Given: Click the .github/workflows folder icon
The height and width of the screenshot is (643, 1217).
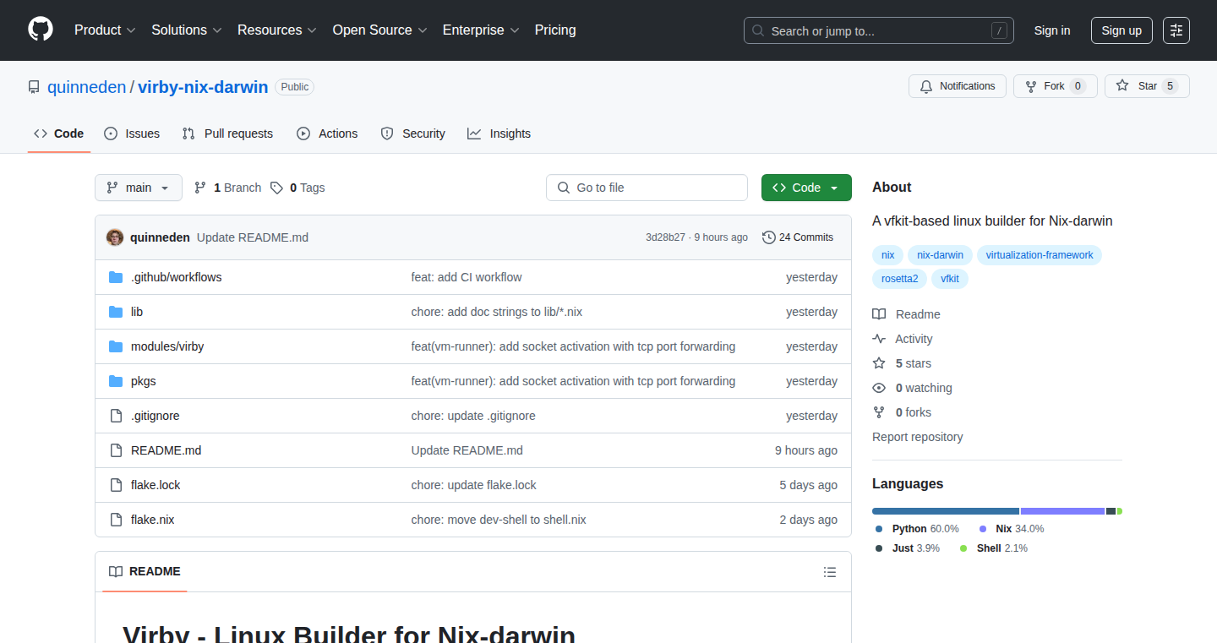Looking at the screenshot, I should [x=116, y=277].
